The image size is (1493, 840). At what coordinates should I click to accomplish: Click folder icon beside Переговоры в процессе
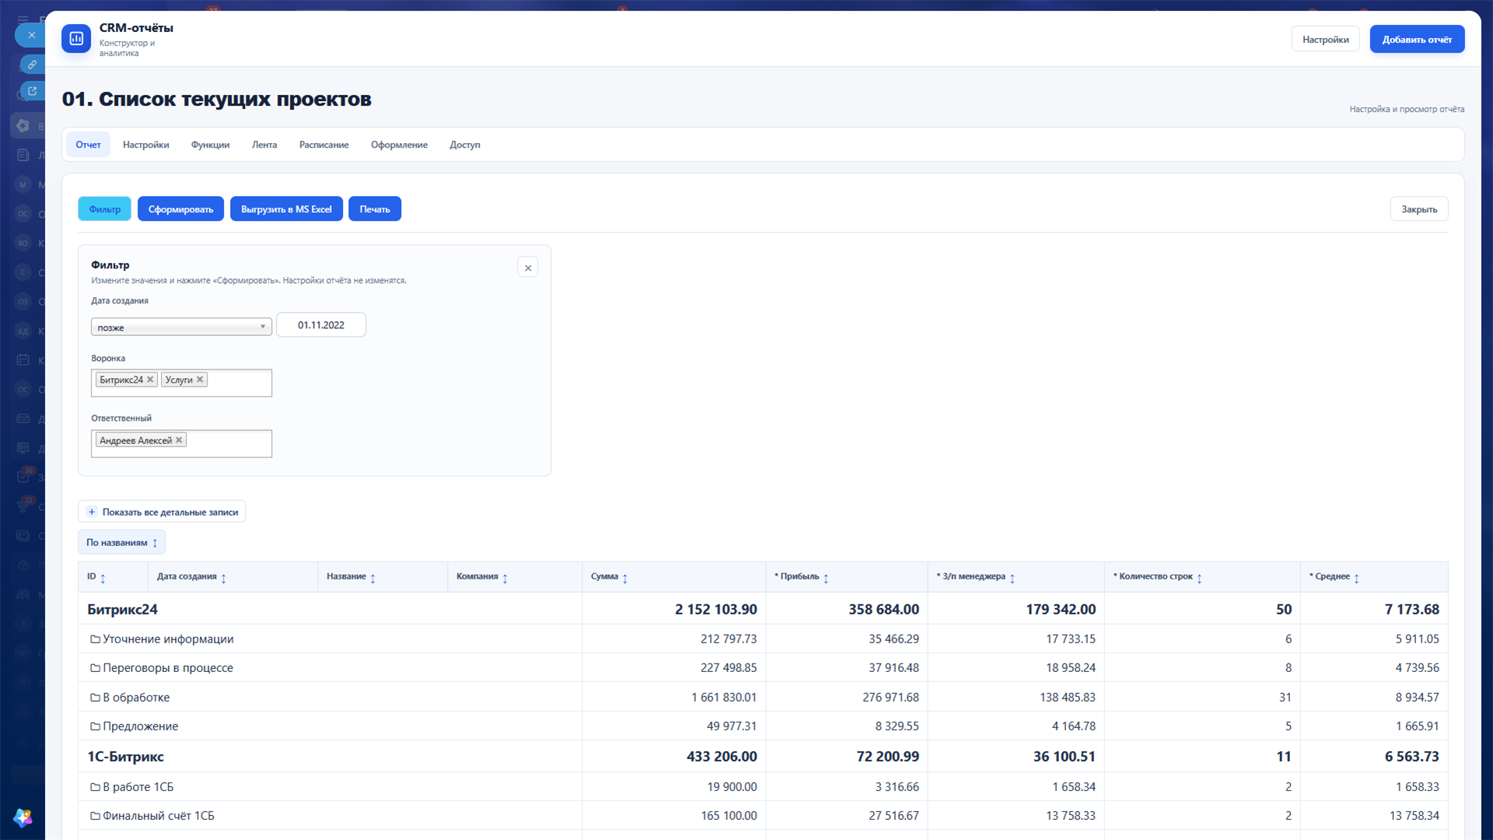tap(95, 668)
